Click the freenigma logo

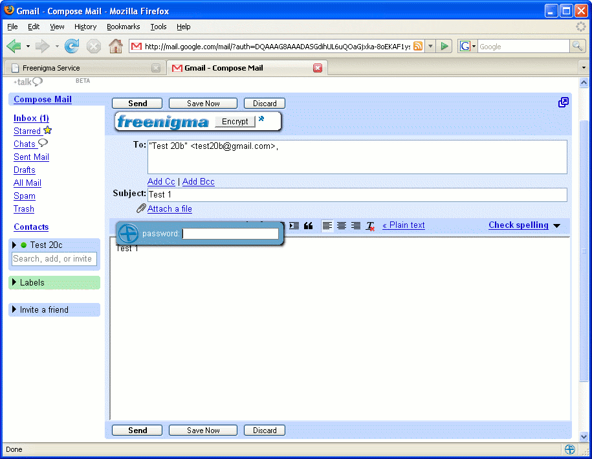click(x=163, y=122)
